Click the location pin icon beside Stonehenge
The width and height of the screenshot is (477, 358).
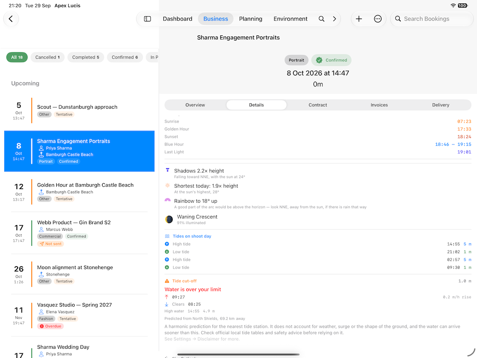pos(41,275)
